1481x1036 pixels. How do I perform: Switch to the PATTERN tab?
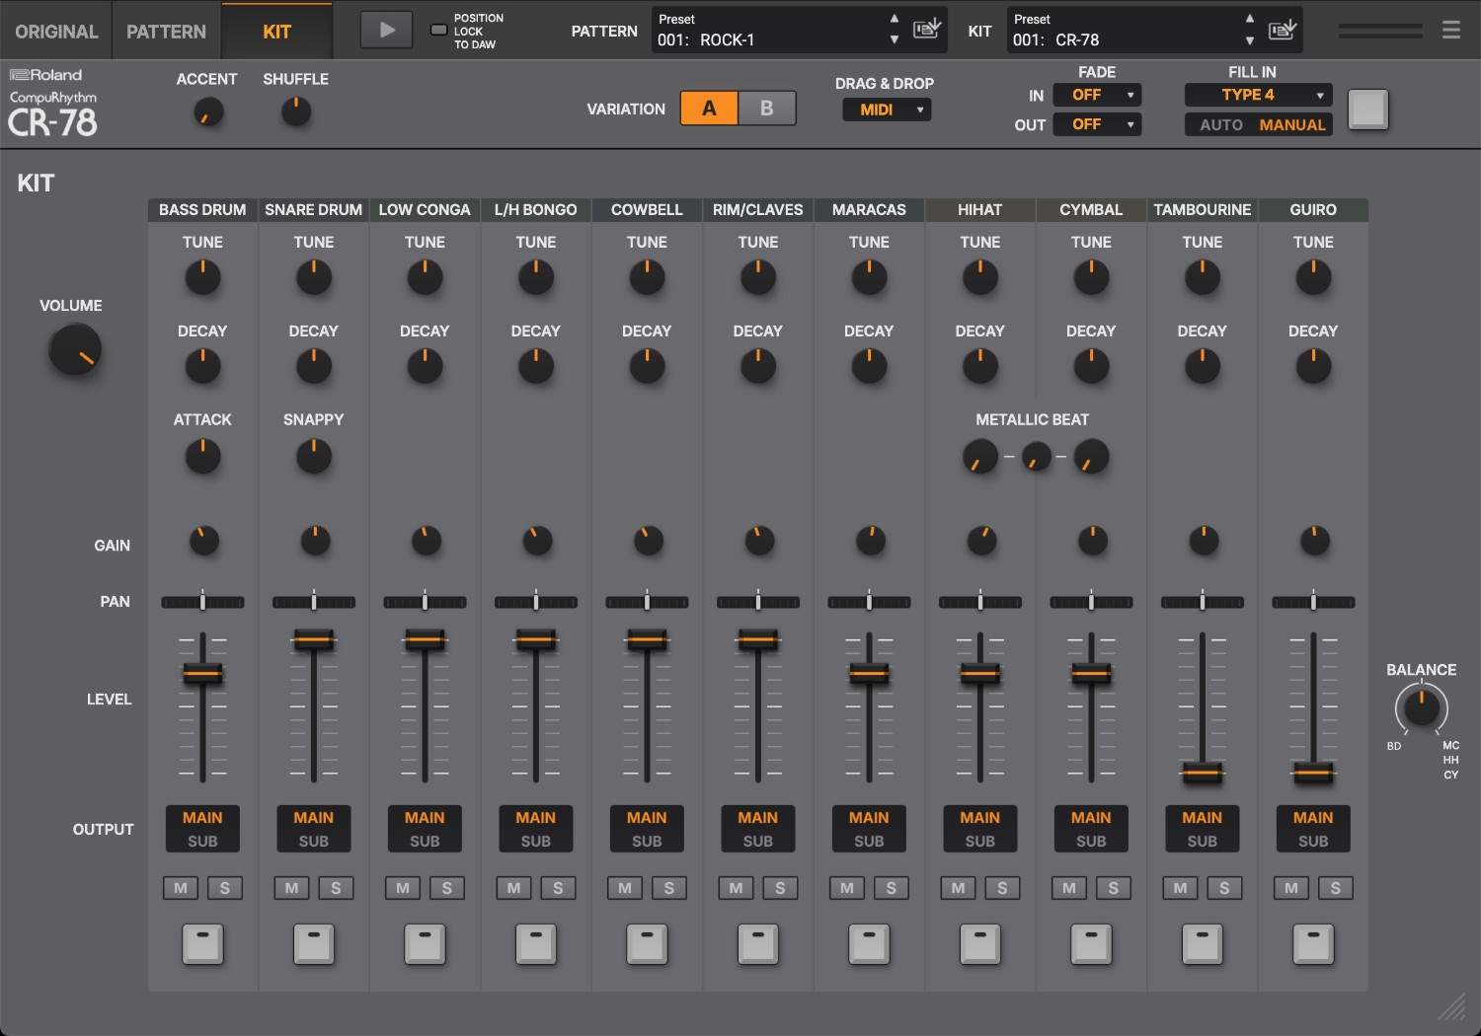[165, 30]
